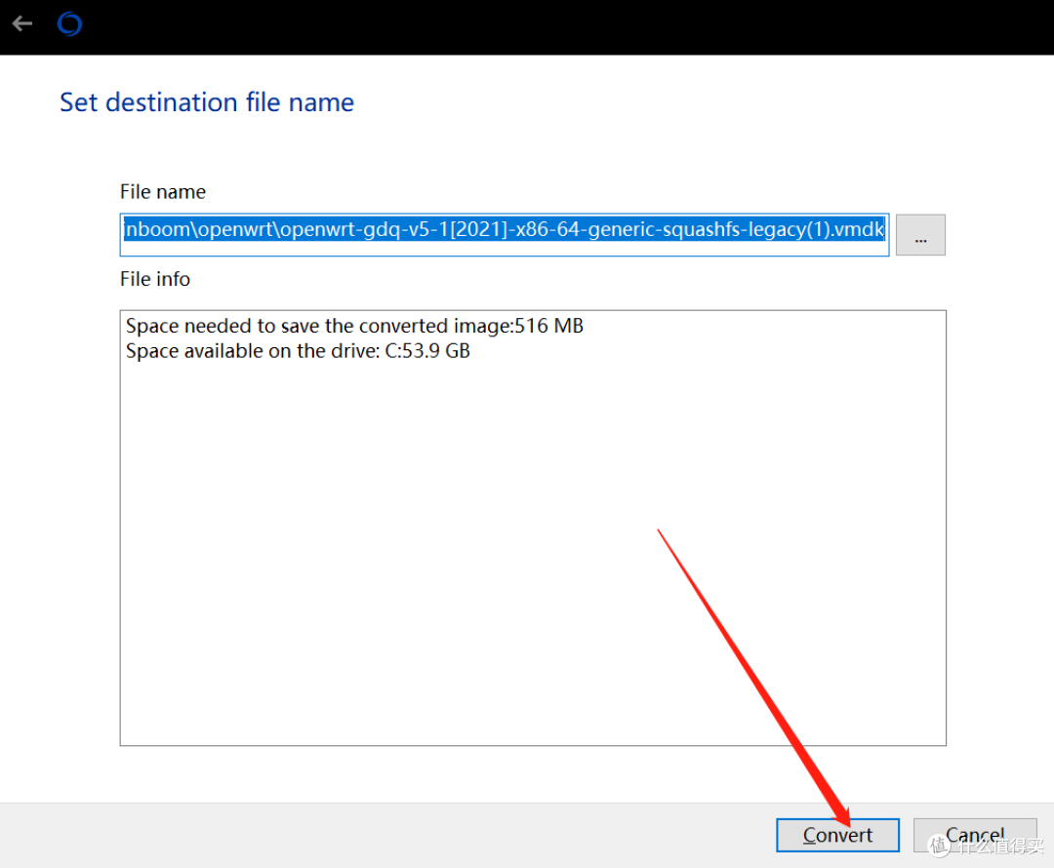1054x868 pixels.
Task: Click the 'File info' label
Action: (155, 279)
